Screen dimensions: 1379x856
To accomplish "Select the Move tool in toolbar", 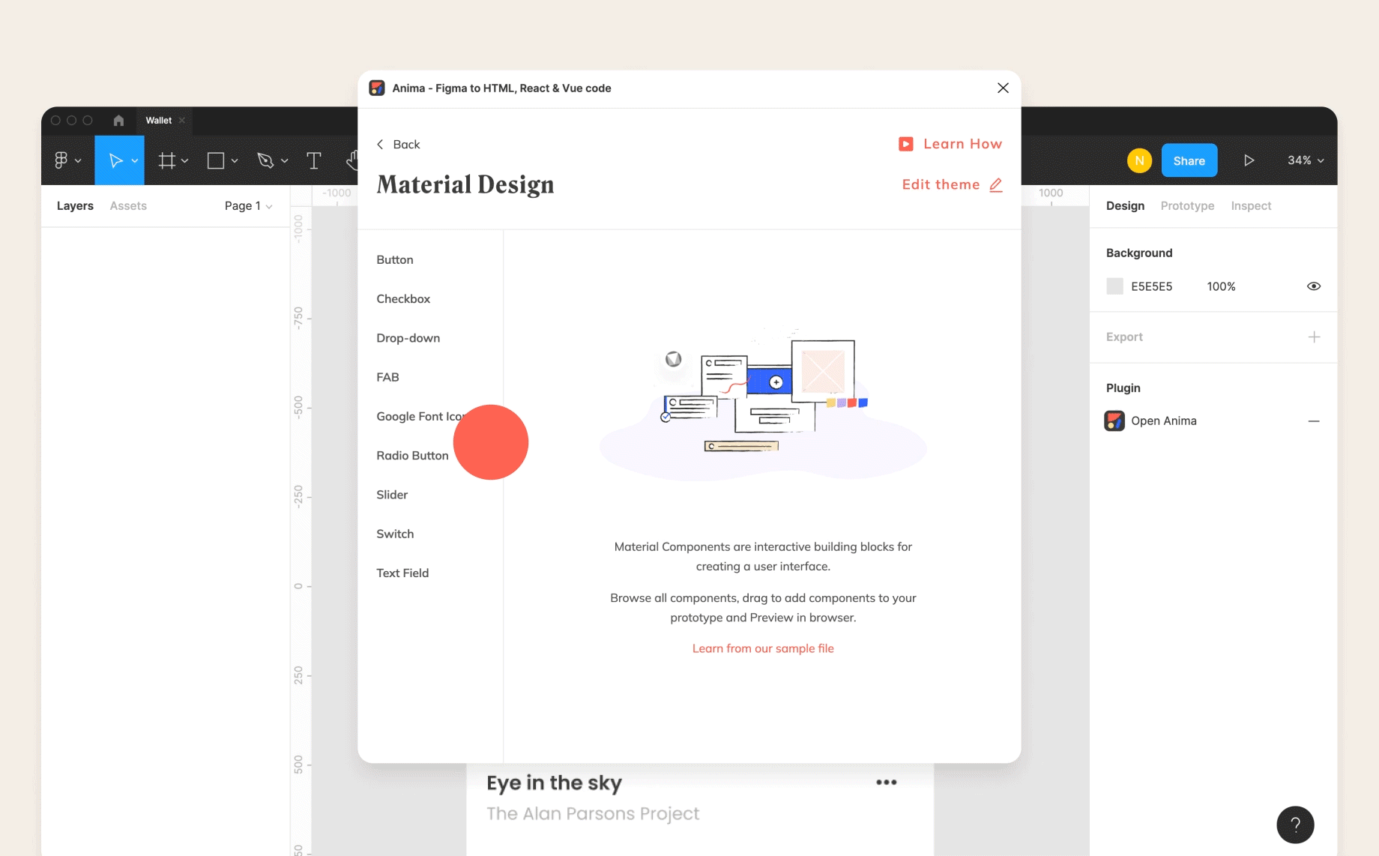I will [x=115, y=160].
